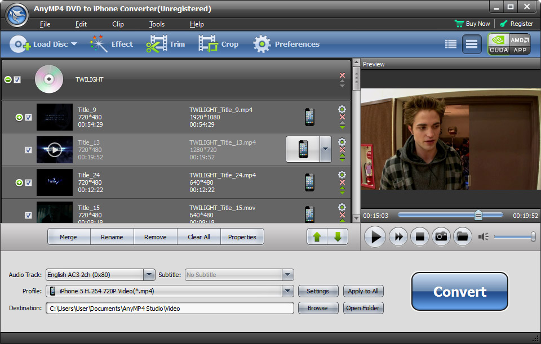Click the profile Settings button
Image resolution: width=541 pixels, height=344 pixels.
(x=318, y=291)
